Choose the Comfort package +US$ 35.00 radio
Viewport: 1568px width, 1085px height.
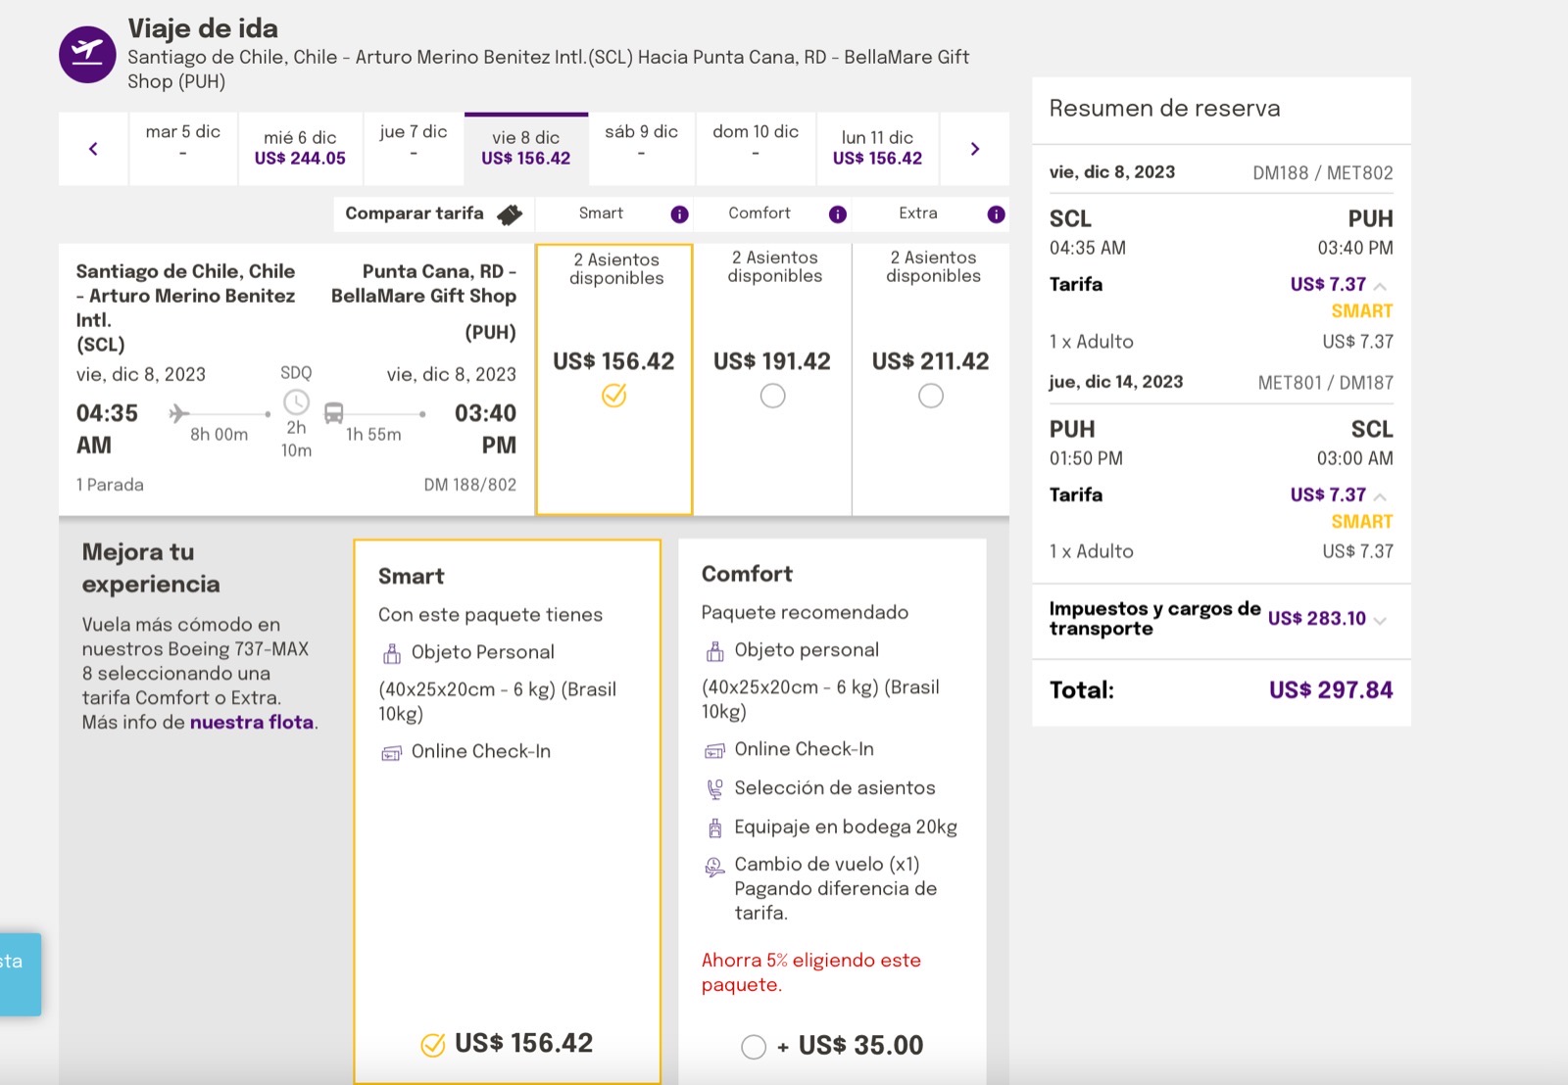tap(754, 1047)
